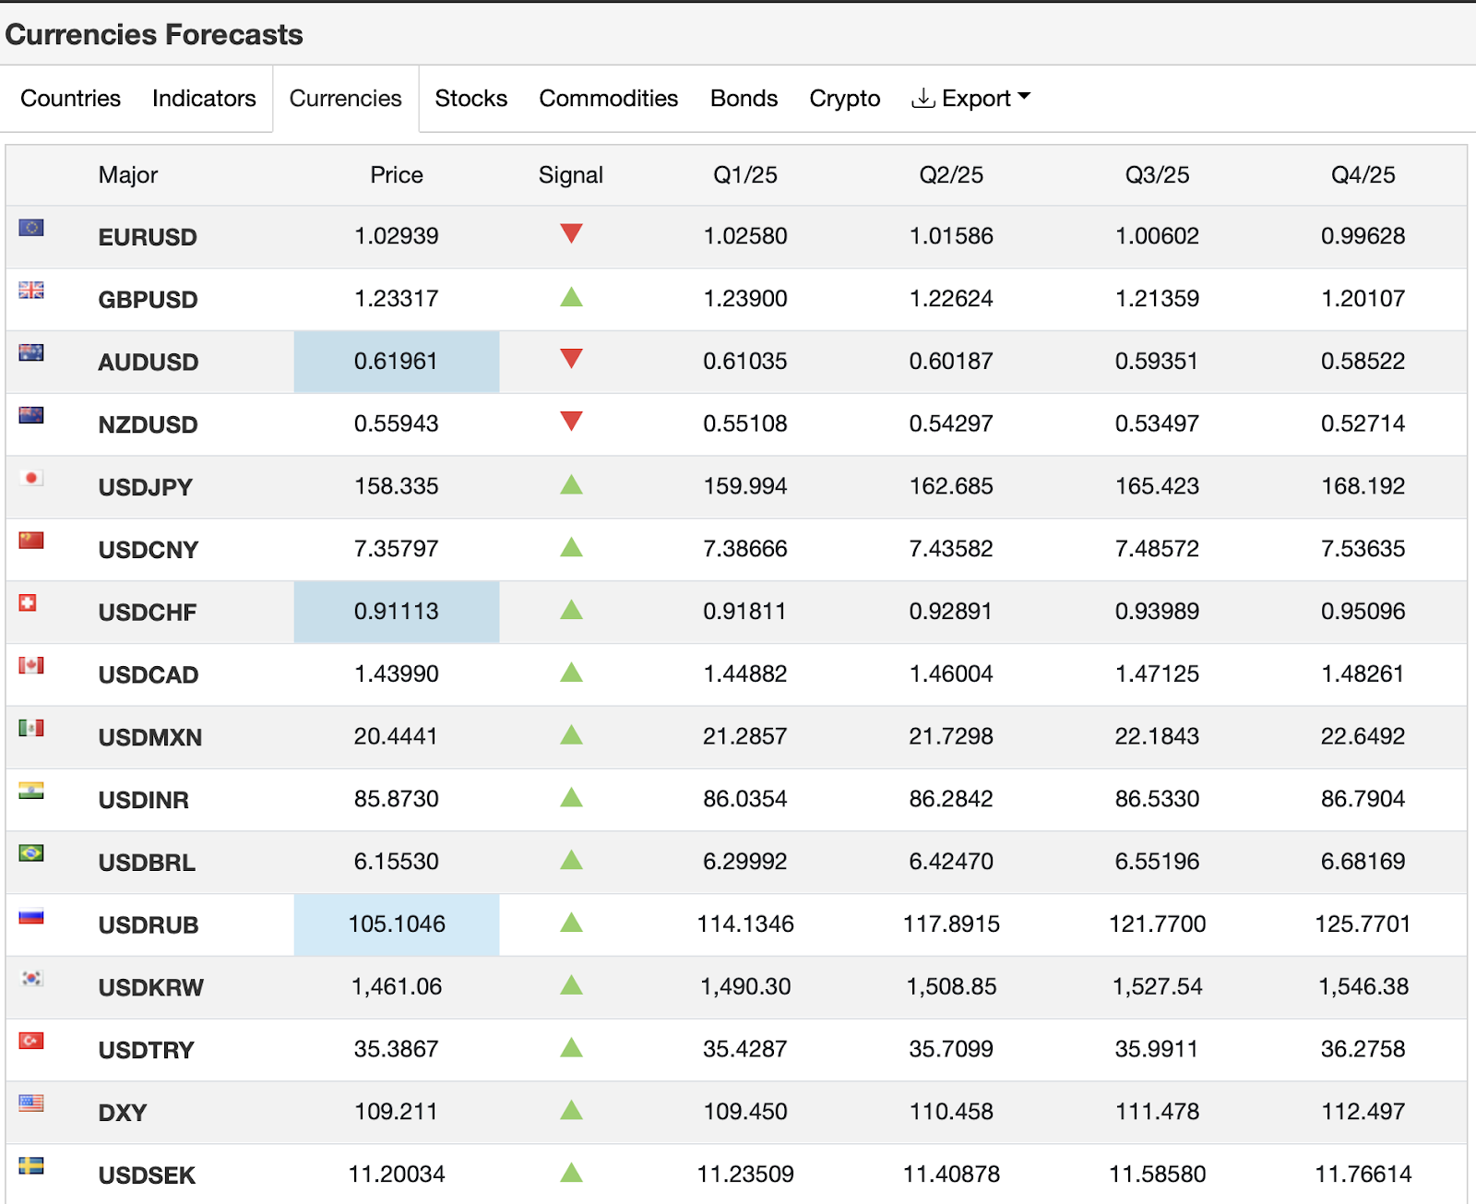The image size is (1476, 1204).
Task: Click the green up signal arrow for USDSEK
Action: coord(571,1173)
